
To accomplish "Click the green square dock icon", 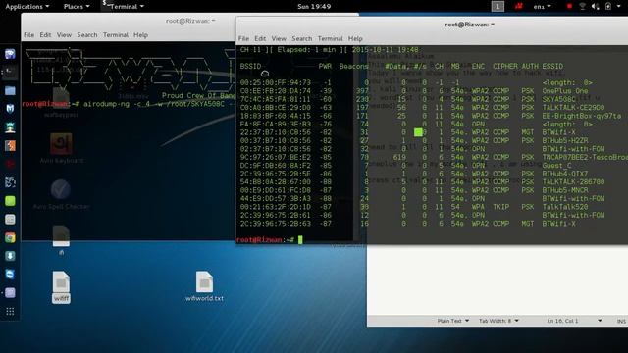I will pyautogui.click(x=10, y=201).
